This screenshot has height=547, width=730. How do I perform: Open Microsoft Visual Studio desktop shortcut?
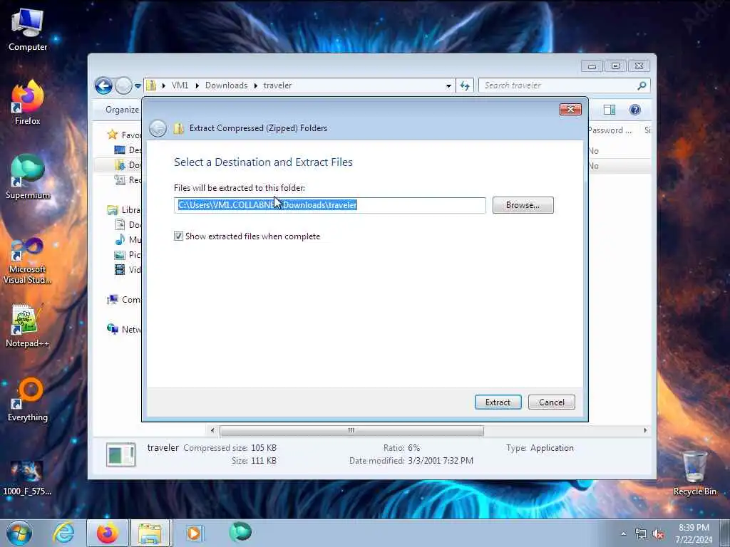(x=28, y=261)
